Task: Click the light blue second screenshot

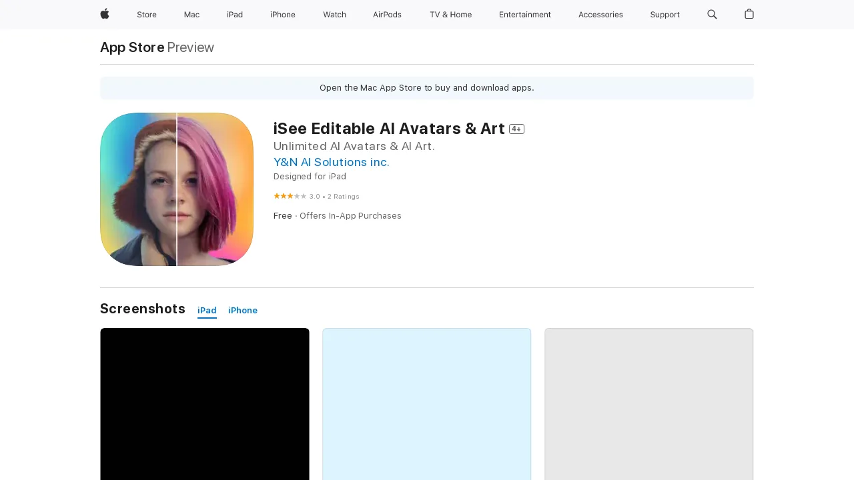Action: click(x=427, y=404)
